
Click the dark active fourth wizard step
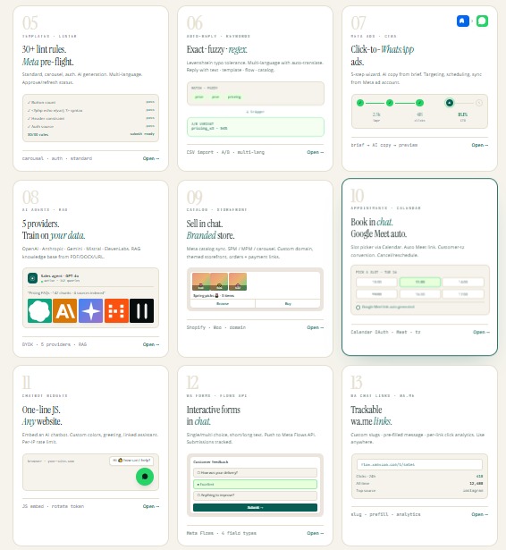coord(449,103)
